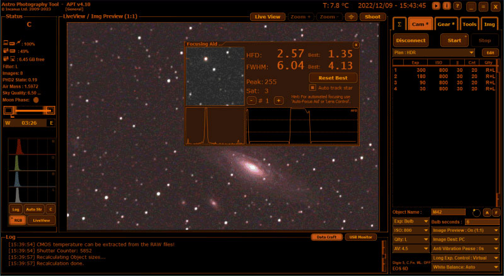Click the object browser circle-star icon
Screen dimensions: 504x276
(476, 212)
